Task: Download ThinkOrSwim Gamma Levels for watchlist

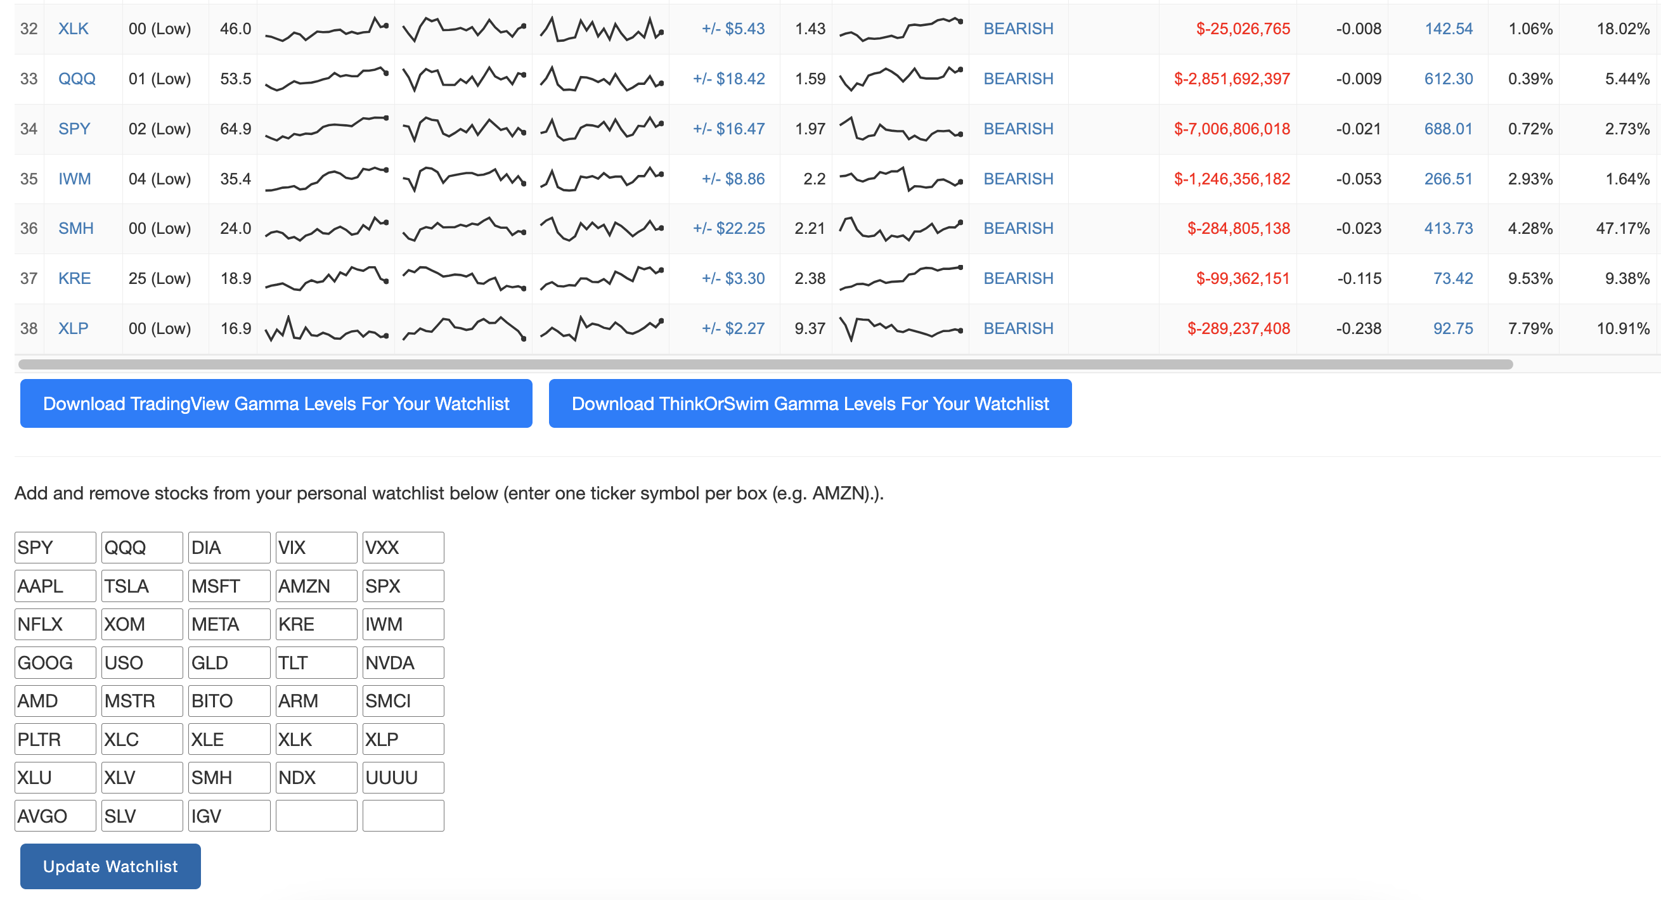Action: [x=809, y=404]
